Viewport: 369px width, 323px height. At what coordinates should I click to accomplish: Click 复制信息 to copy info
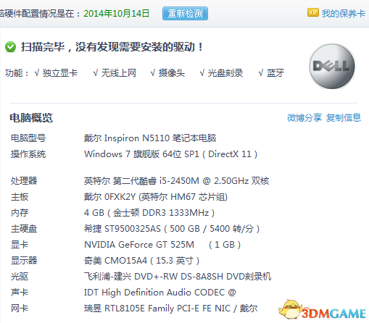(344, 118)
